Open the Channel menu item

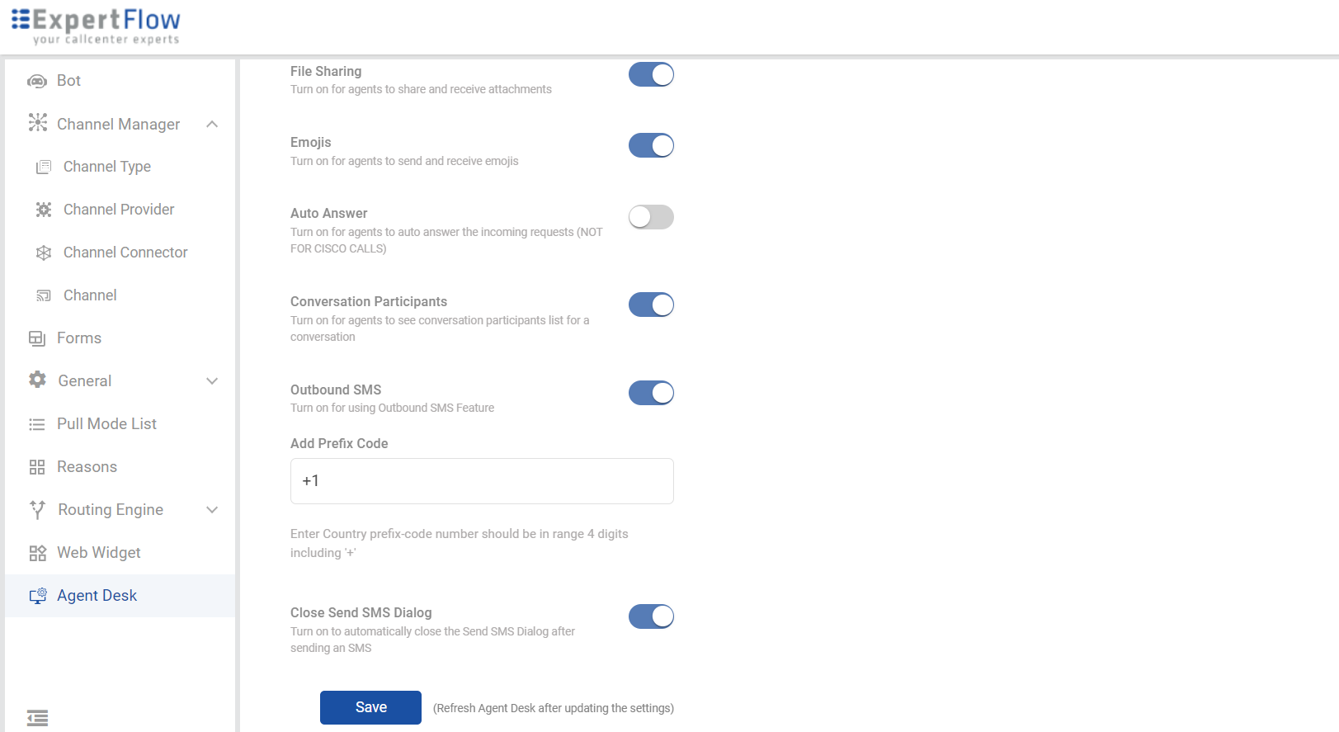coord(90,295)
